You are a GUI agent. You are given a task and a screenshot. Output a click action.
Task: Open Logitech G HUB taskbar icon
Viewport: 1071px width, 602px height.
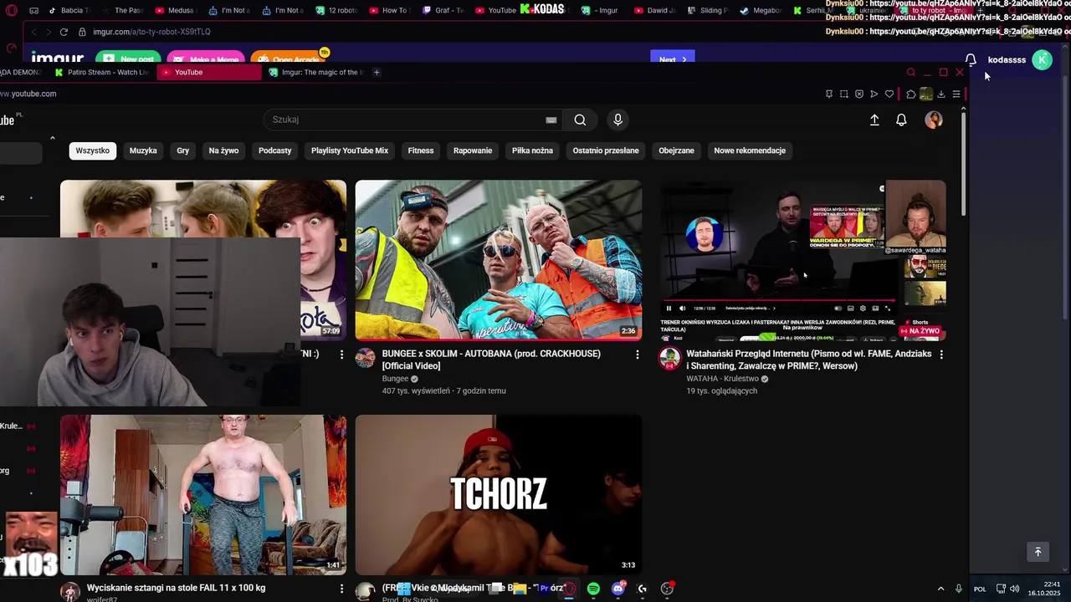click(x=642, y=589)
